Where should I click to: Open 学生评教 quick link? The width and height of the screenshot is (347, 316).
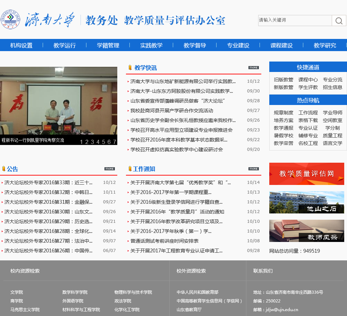[x=308, y=87]
